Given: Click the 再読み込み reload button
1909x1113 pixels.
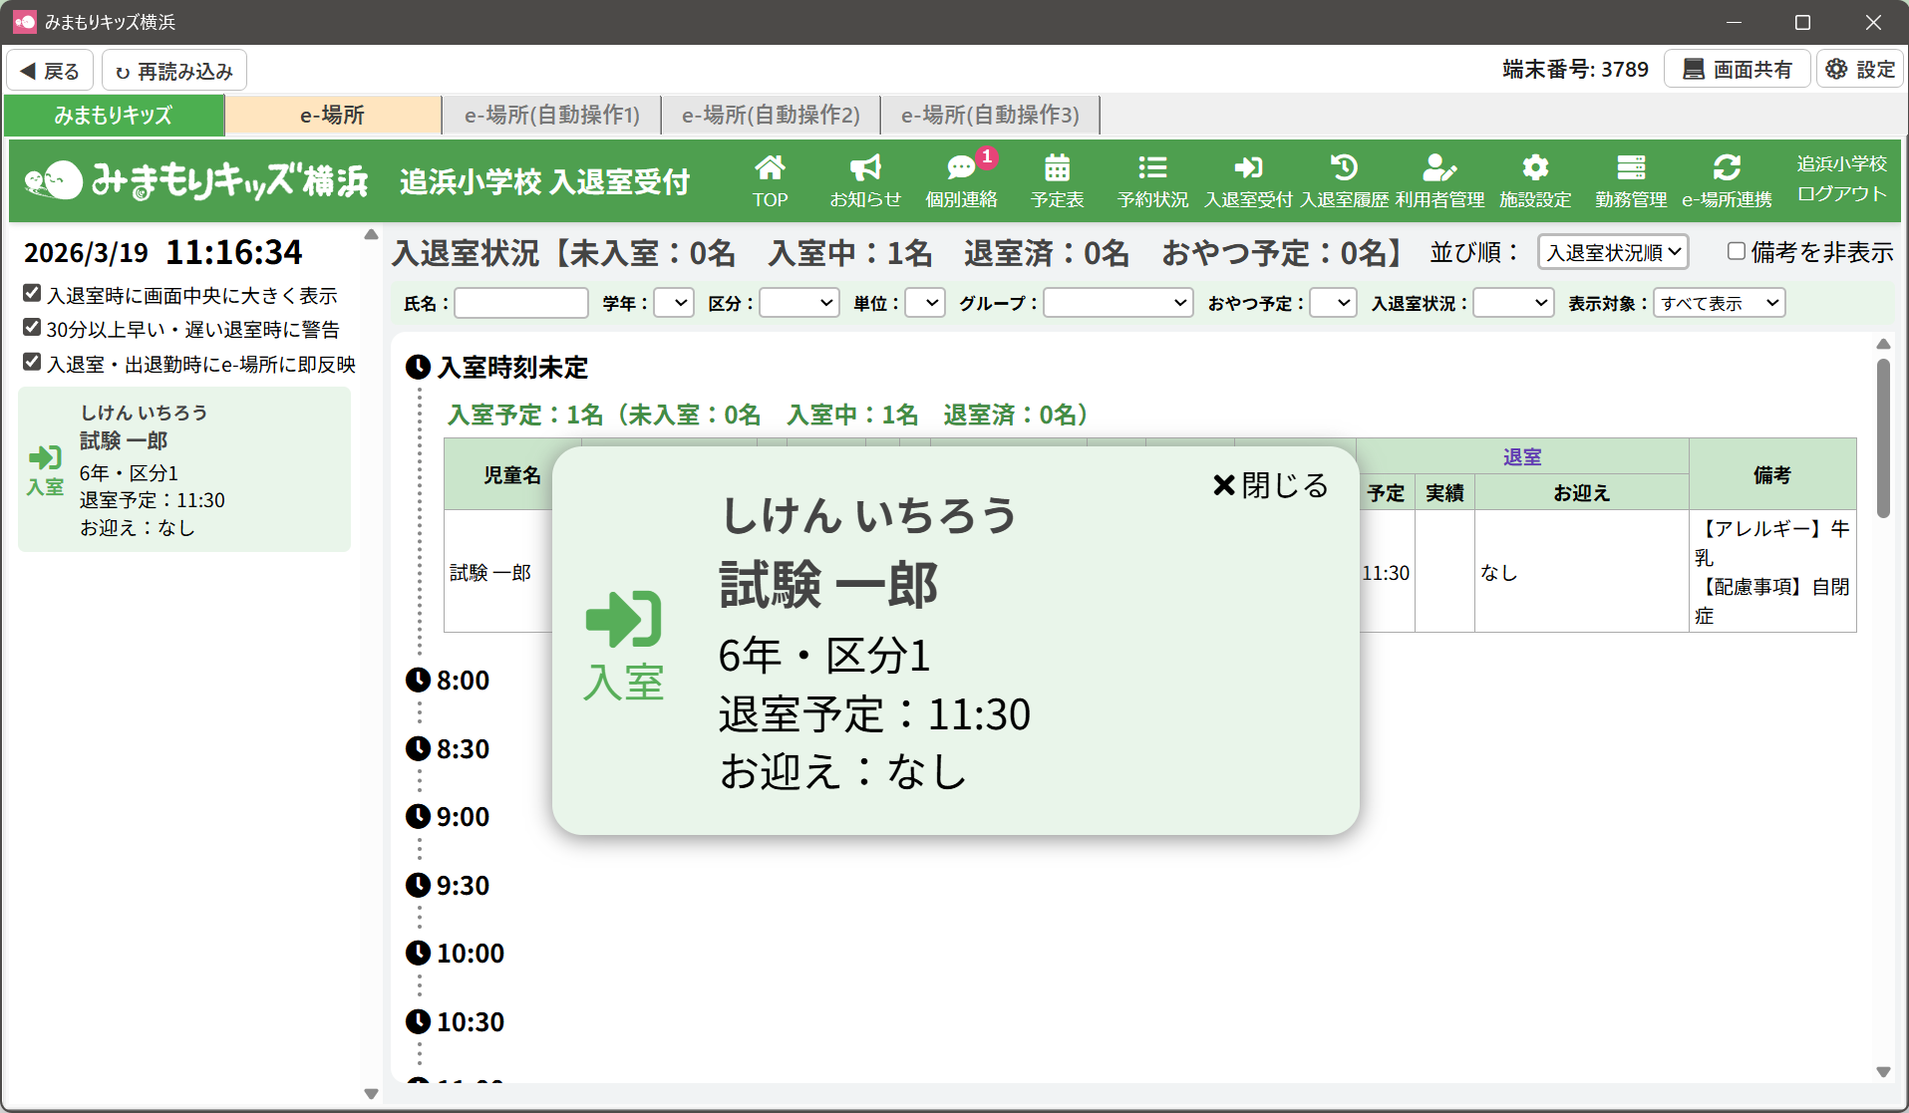Looking at the screenshot, I should pyautogui.click(x=174, y=71).
